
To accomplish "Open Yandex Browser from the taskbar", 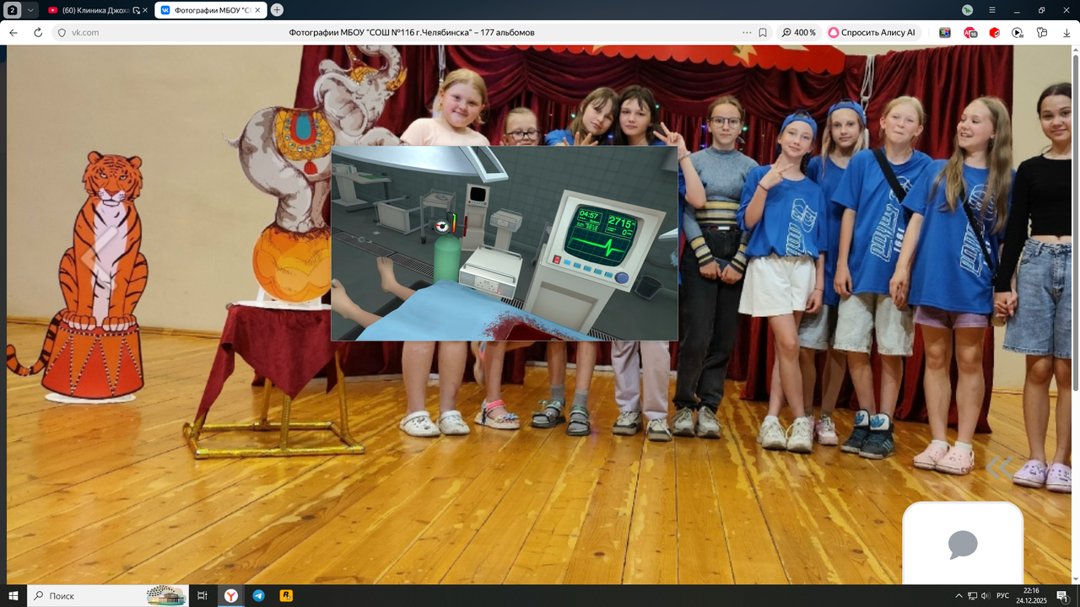I will 230,595.
